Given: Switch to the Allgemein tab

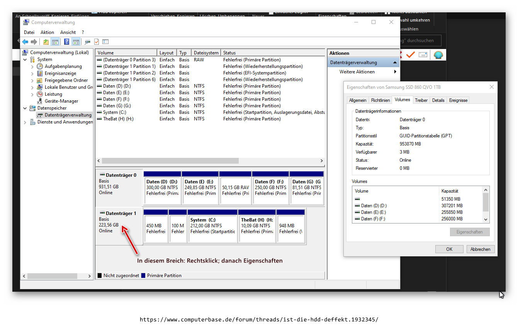Looking at the screenshot, I should (x=358, y=100).
